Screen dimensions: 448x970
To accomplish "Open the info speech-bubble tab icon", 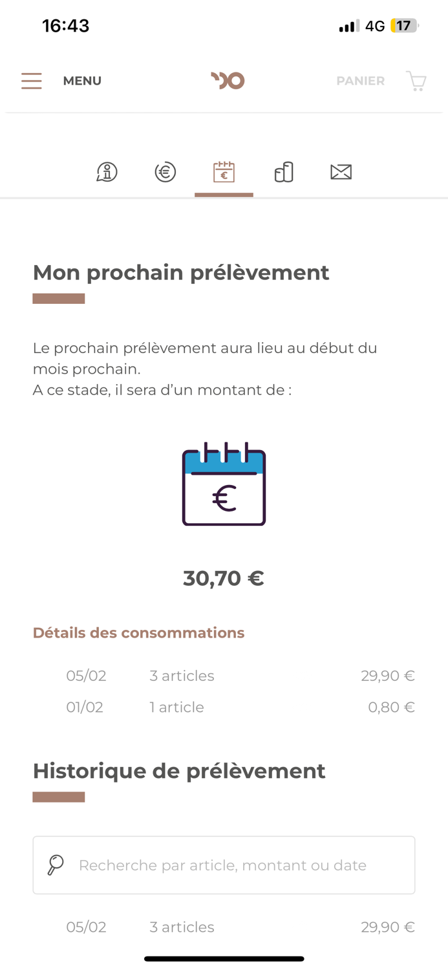I will [x=107, y=172].
